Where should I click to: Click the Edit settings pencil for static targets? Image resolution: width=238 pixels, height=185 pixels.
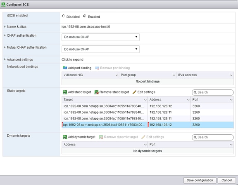tap(134, 92)
